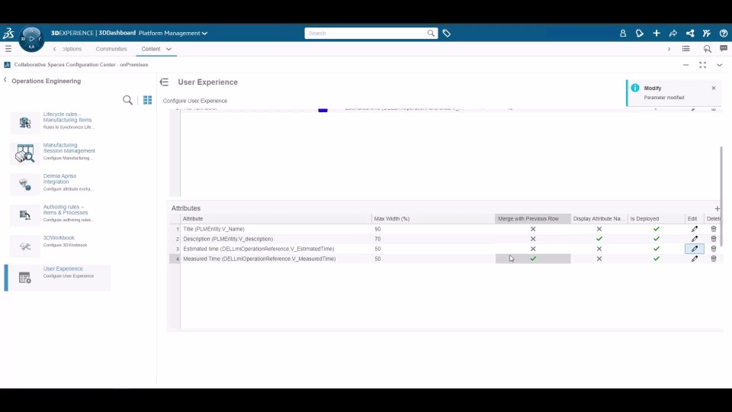
Task: Toggle Merge with Previous Row for Description
Action: [x=533, y=239]
